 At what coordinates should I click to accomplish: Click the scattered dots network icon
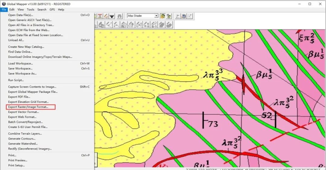tap(190, 16)
